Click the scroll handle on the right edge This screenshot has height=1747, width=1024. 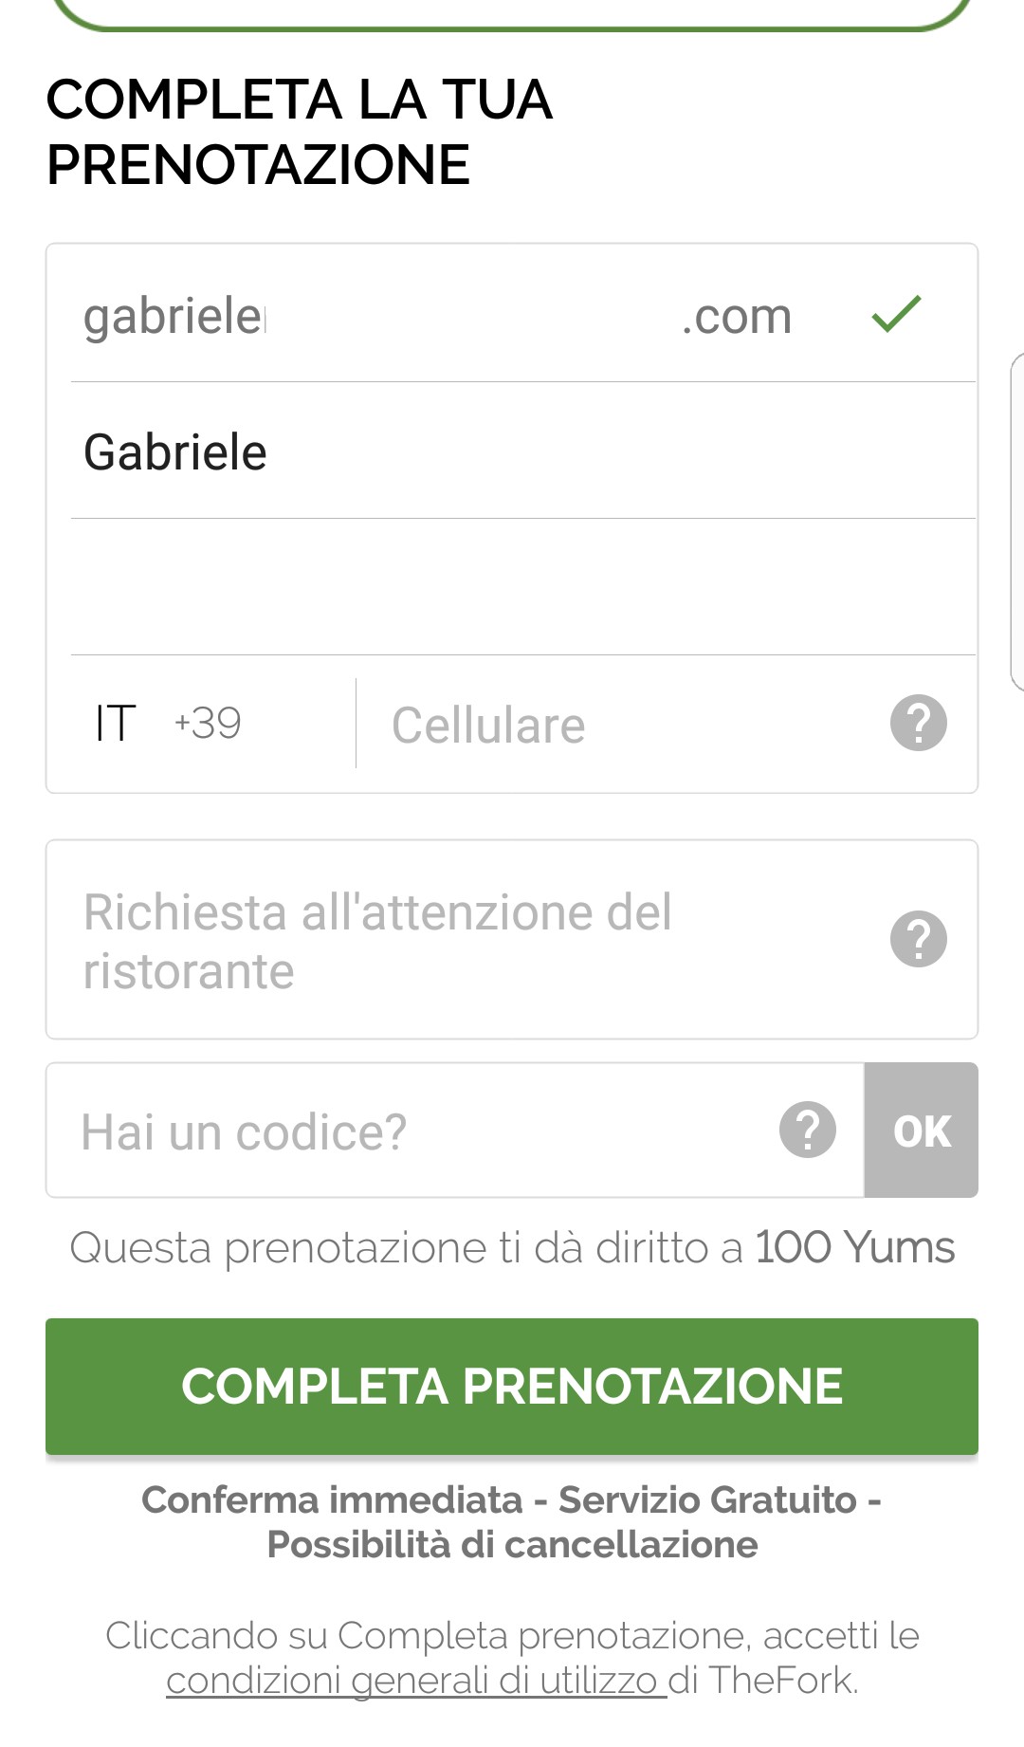click(1016, 522)
